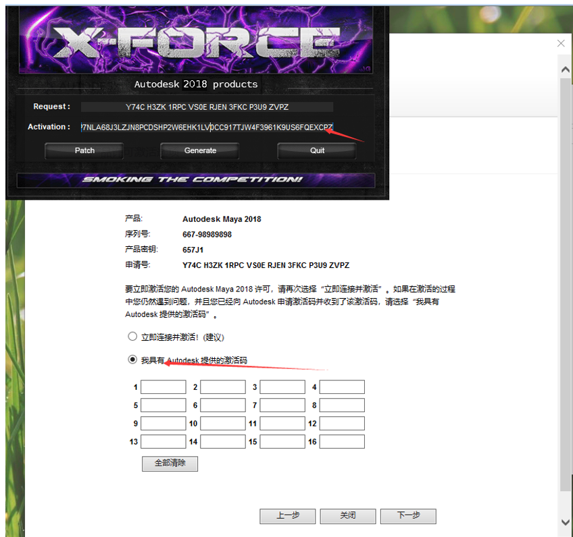Image resolution: width=573 pixels, height=537 pixels.
Task: Click activation code box number 16
Action: tap(342, 442)
